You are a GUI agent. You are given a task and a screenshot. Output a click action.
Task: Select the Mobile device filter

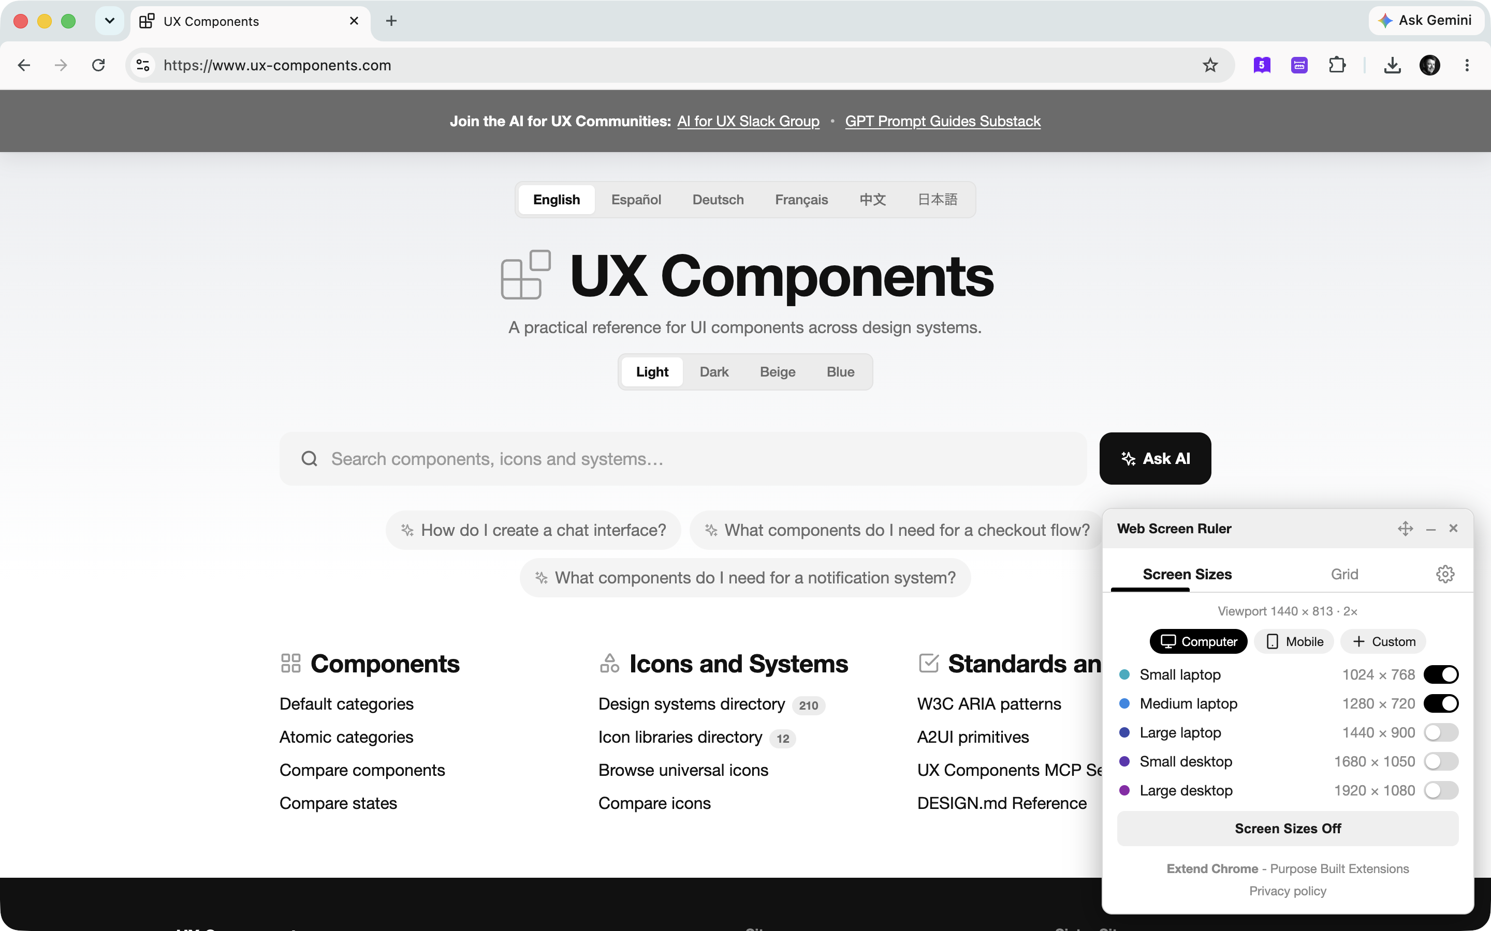tap(1294, 641)
